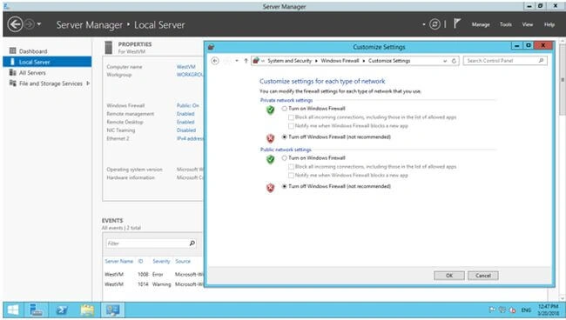Image resolution: width=566 pixels, height=320 pixels.
Task: Check Block all incoming connections under private settings
Action: point(291,117)
